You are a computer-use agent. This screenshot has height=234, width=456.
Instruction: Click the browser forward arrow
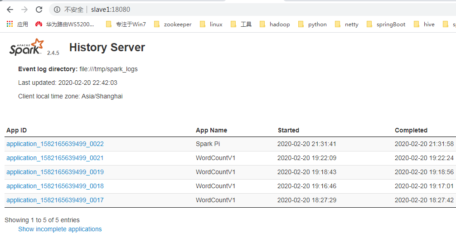click(24, 10)
